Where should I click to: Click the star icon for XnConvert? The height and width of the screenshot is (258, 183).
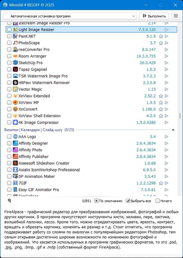161,109
